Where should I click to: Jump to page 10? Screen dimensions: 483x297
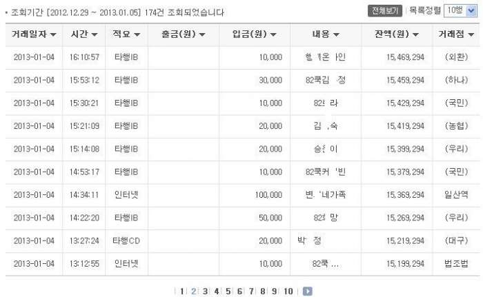pos(288,291)
